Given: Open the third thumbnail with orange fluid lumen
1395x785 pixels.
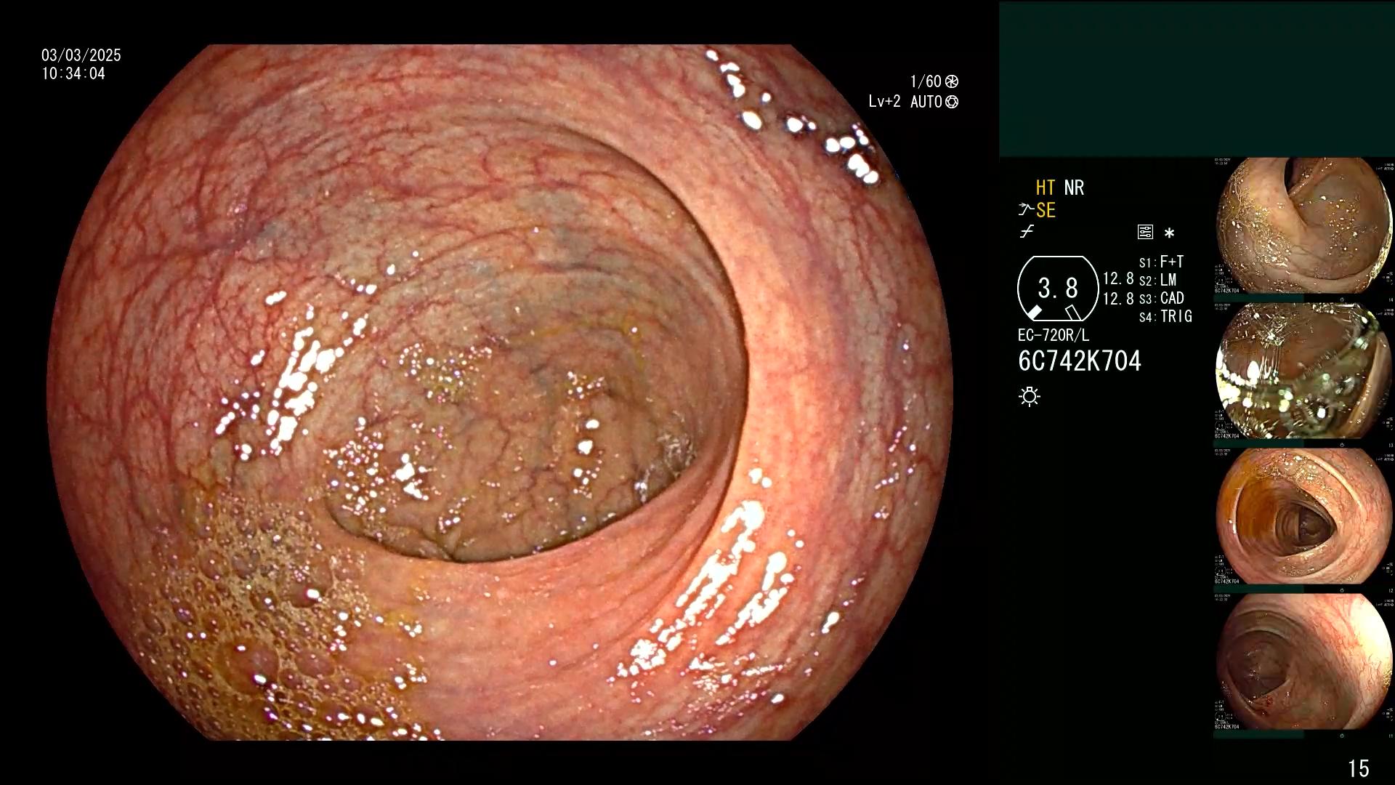Looking at the screenshot, I should pos(1304,517).
